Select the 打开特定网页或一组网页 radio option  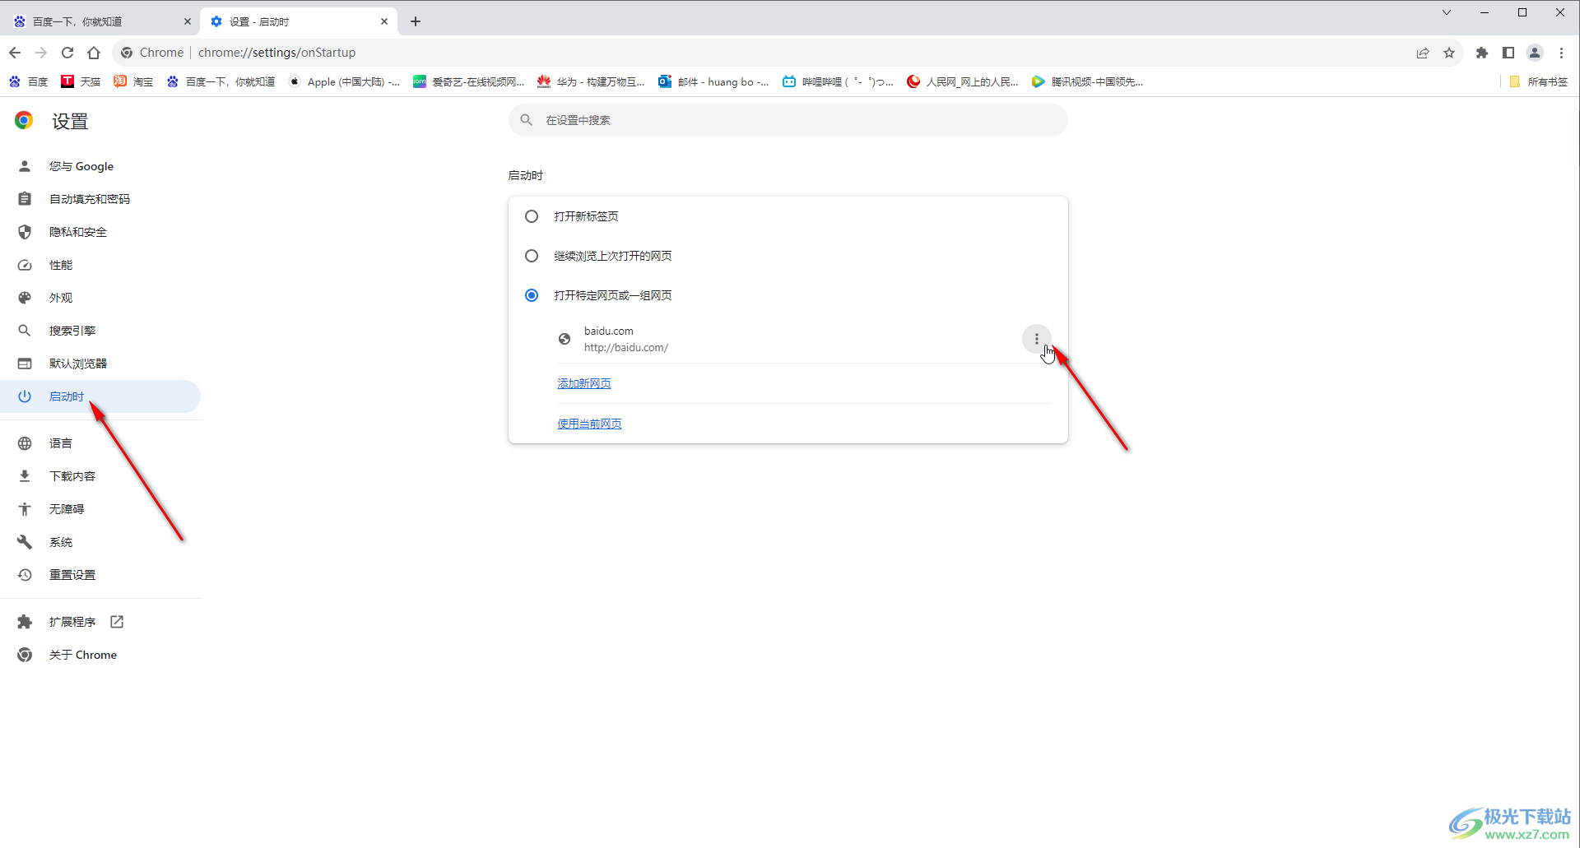532,295
